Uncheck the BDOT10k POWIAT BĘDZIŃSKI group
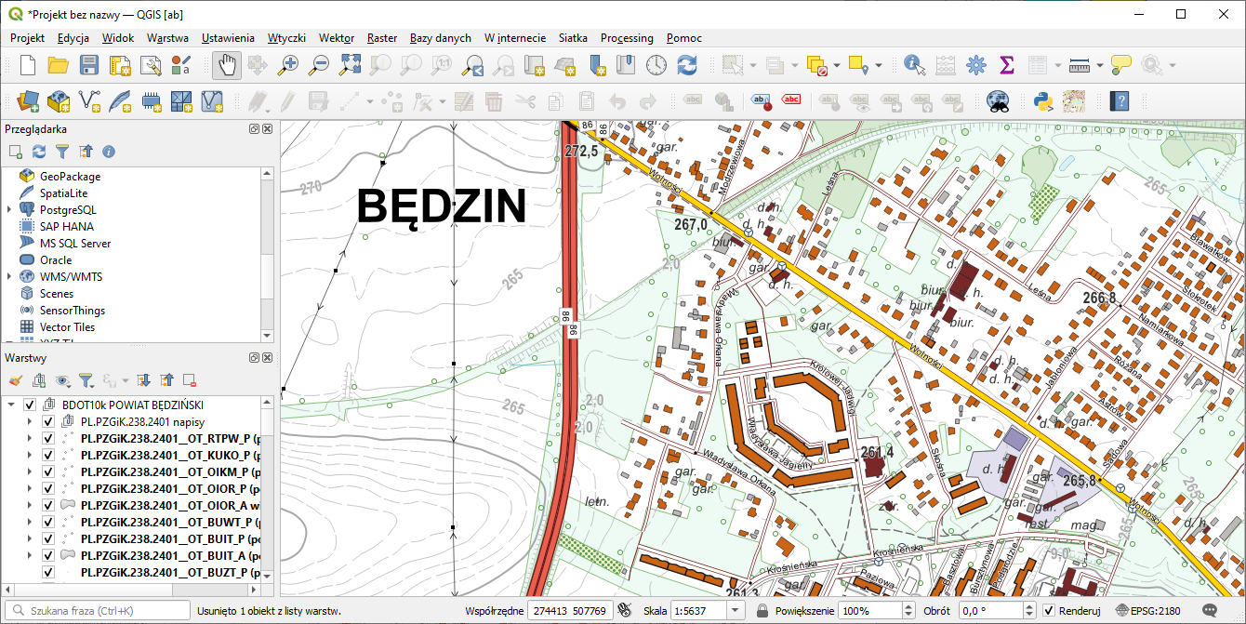Image resolution: width=1246 pixels, height=624 pixels. coord(30,405)
